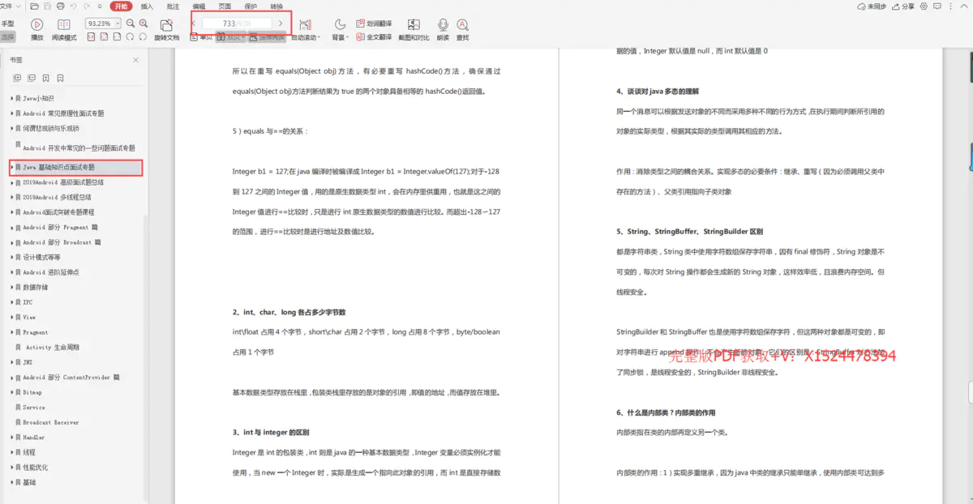Click the 分享 share button

[903, 6]
